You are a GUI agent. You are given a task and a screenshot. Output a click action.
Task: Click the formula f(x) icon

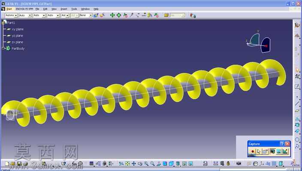[74, 164]
